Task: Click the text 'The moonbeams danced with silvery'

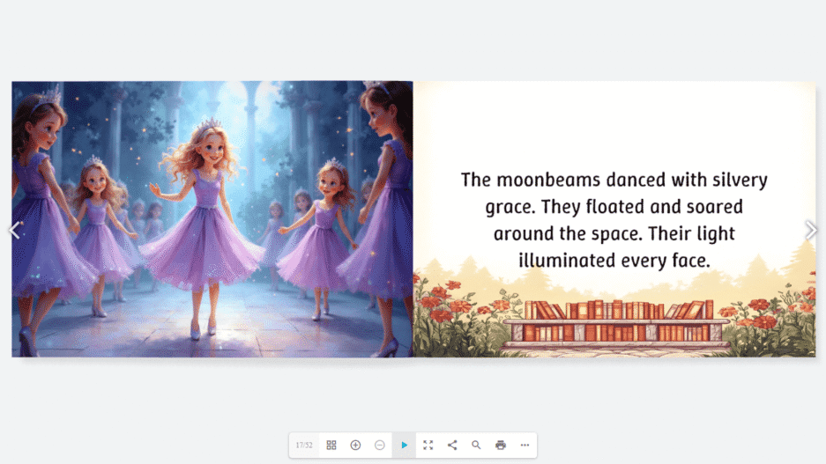Action: click(x=614, y=180)
